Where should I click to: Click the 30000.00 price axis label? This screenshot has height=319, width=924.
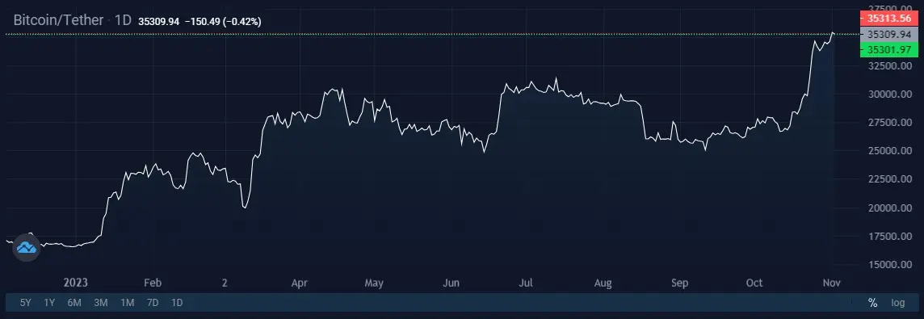890,94
